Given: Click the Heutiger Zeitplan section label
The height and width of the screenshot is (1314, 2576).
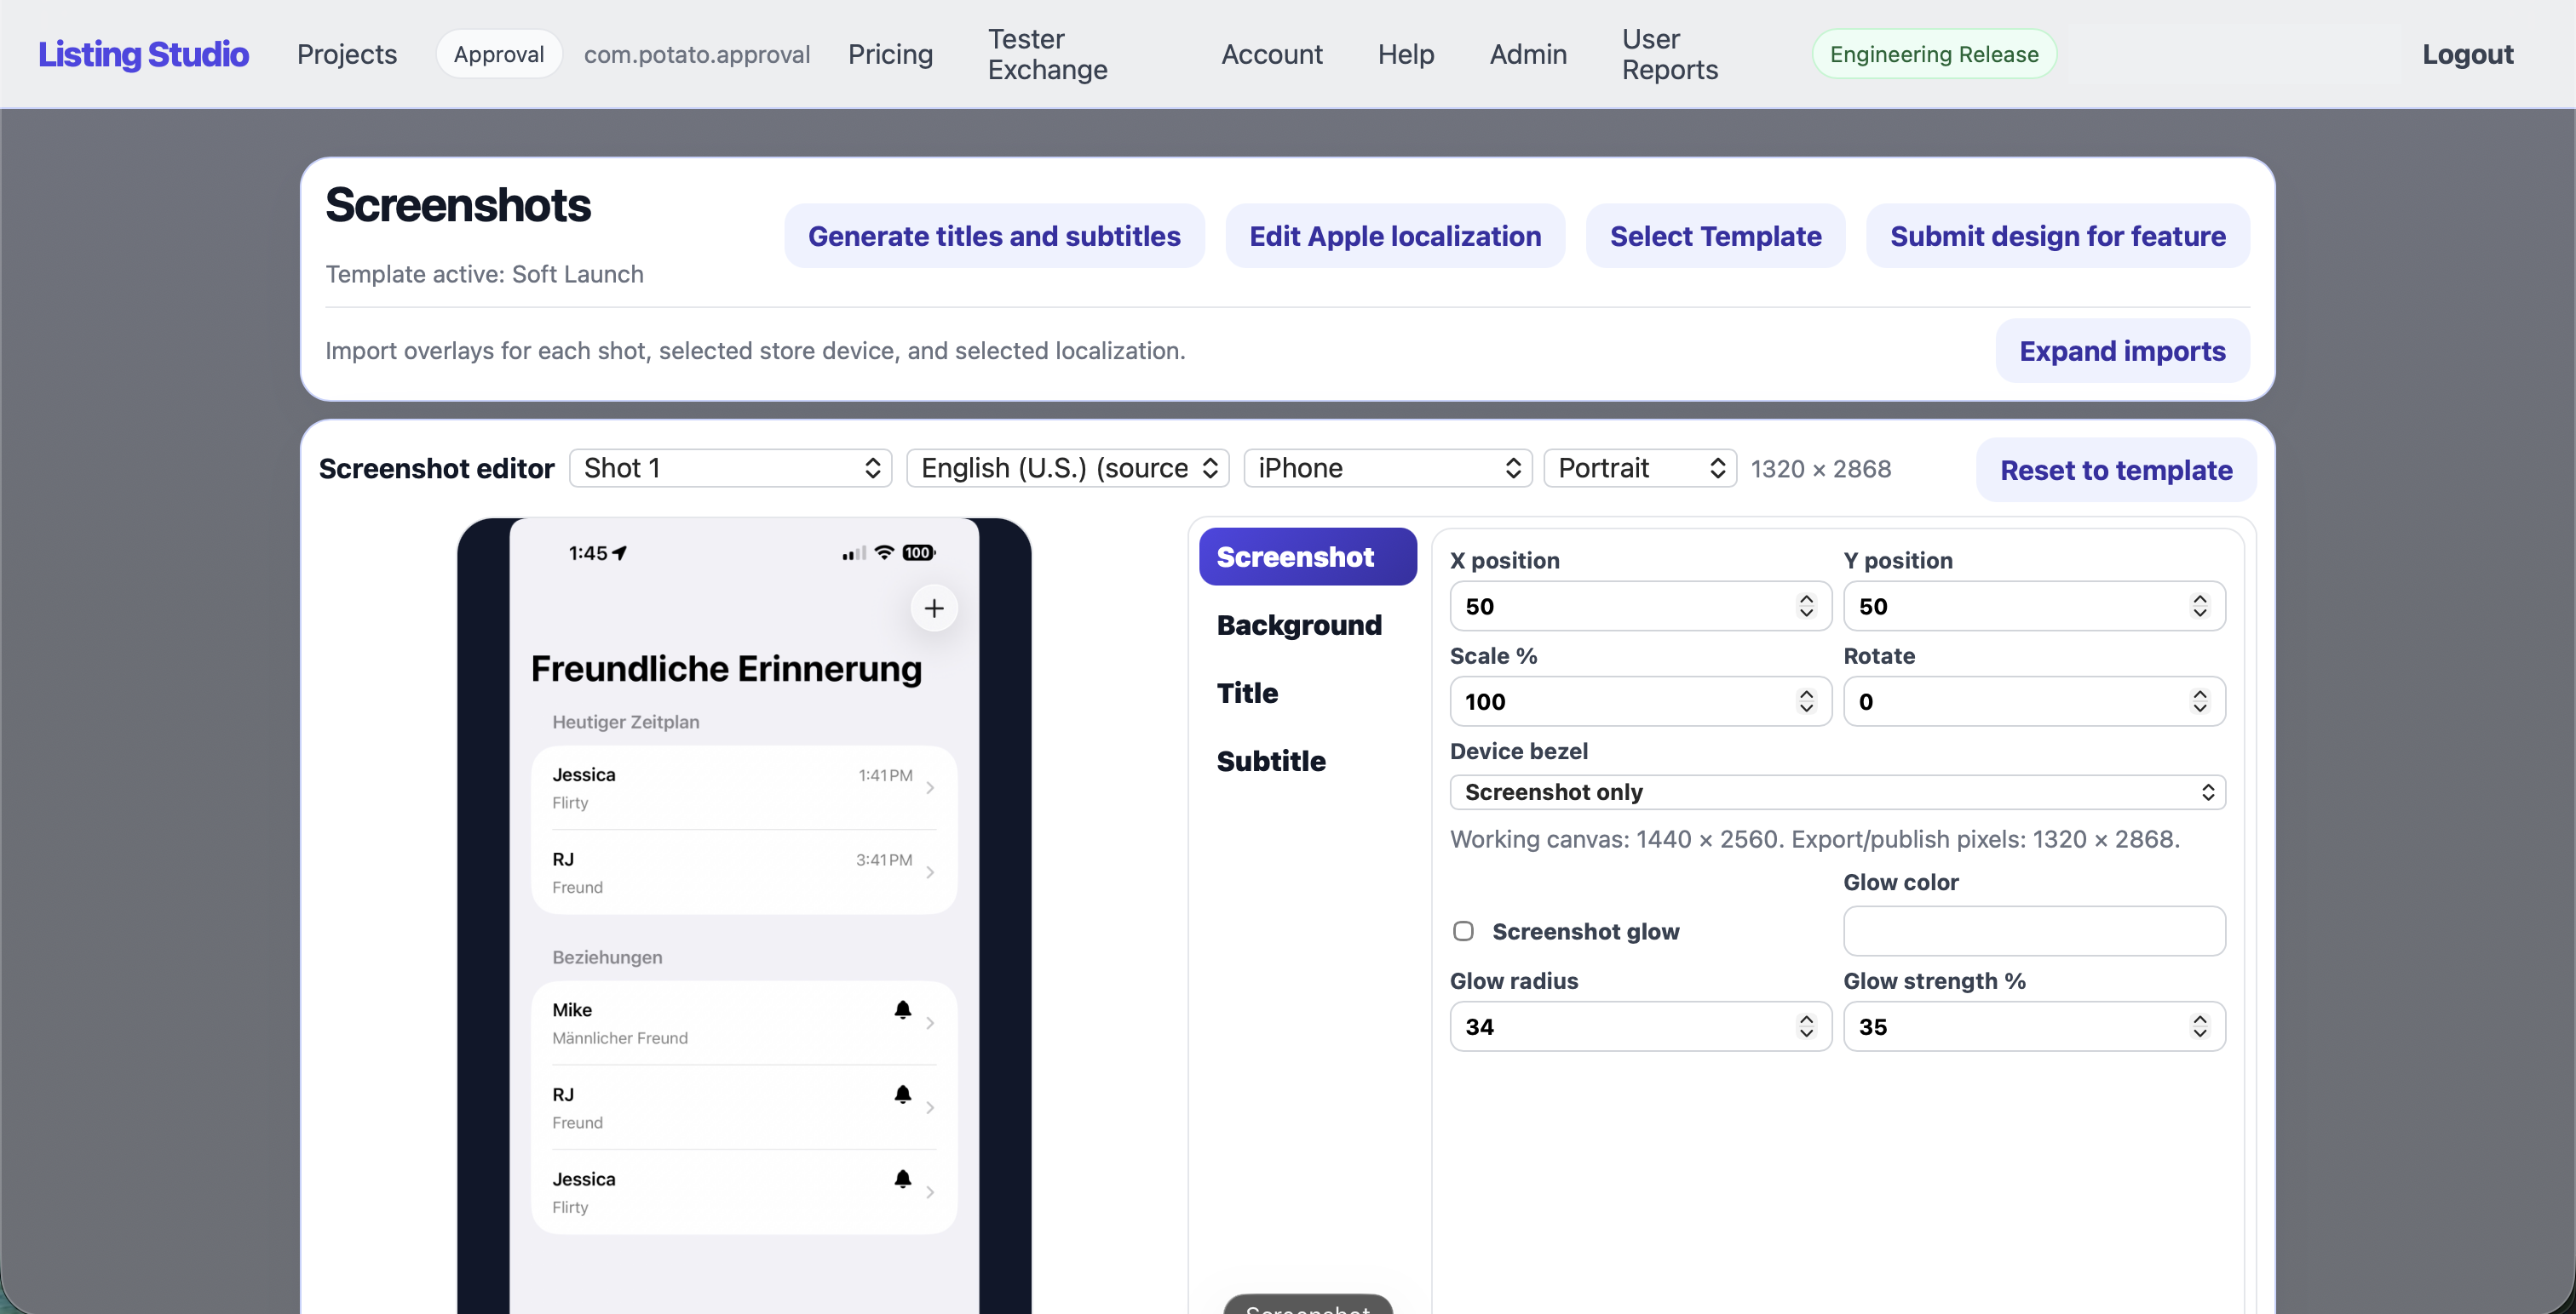Looking at the screenshot, I should 625,722.
